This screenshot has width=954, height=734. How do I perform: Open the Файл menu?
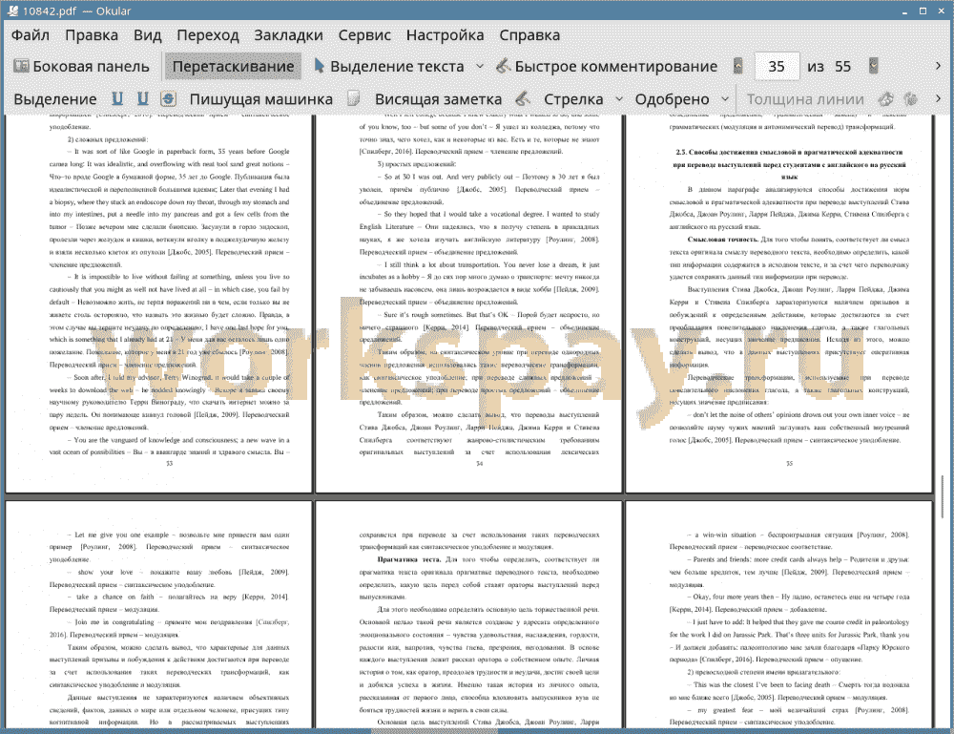click(30, 35)
